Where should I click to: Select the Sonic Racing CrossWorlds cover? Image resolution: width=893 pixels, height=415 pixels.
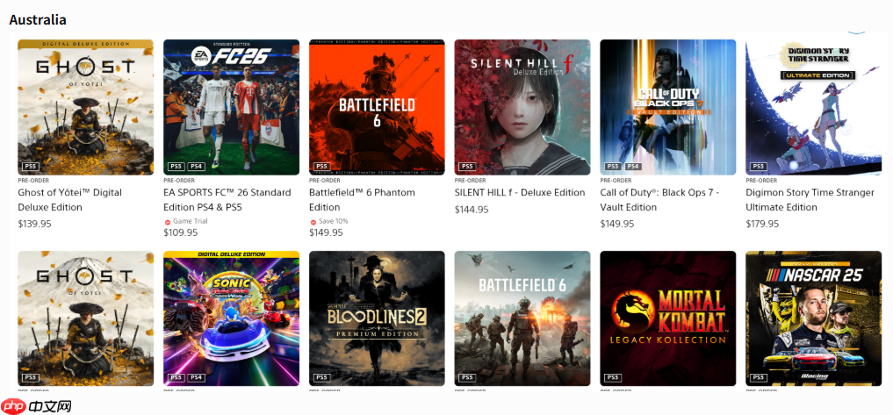tap(231, 318)
